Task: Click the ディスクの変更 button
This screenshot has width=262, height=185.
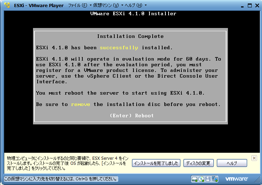Action: 198,163
